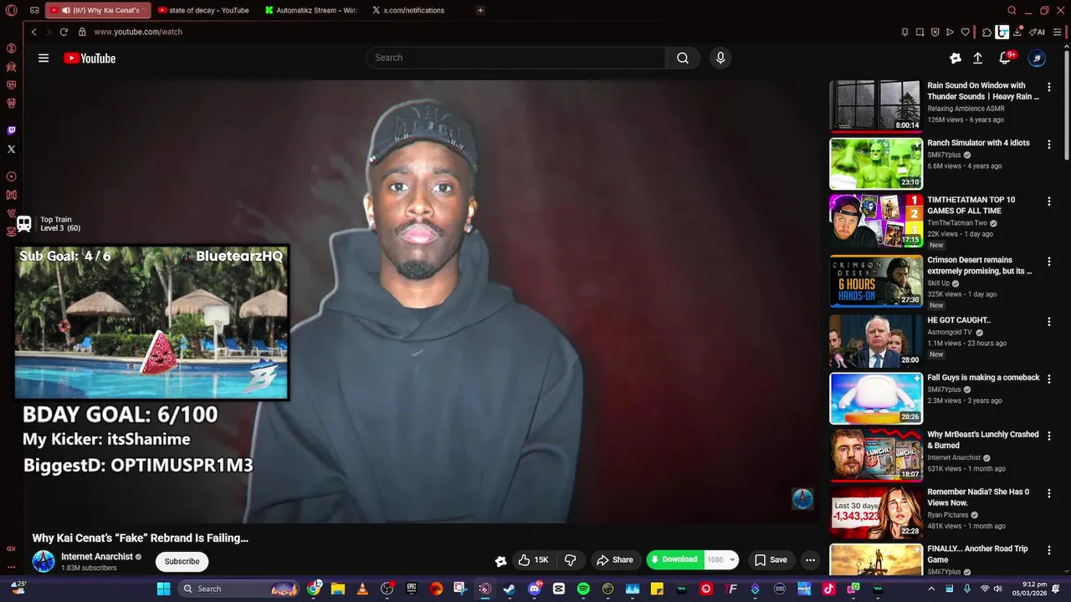This screenshot has width=1071, height=602.
Task: Open Opera's downloads icon
Action: 1017,32
